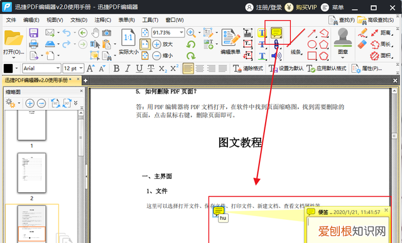This screenshot has width=402, height=243.
Task: Click the Print icon
Action: click(33, 44)
